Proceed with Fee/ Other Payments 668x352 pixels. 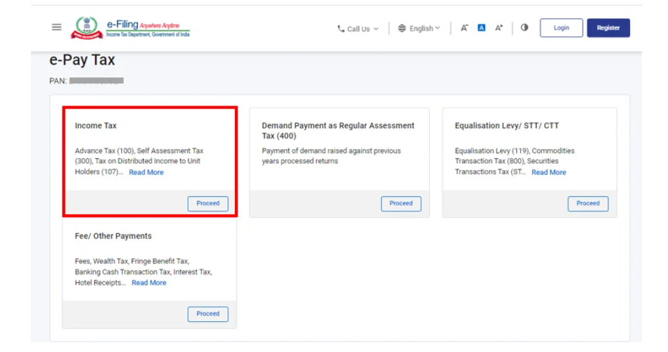pyautogui.click(x=208, y=314)
